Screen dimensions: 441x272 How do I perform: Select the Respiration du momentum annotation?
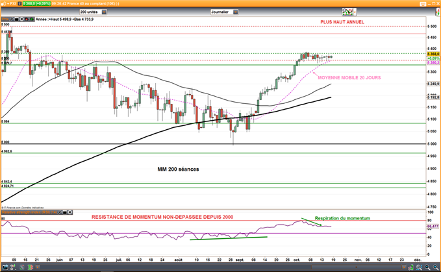342,218
